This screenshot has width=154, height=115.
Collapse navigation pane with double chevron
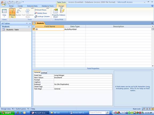tap(30, 23)
